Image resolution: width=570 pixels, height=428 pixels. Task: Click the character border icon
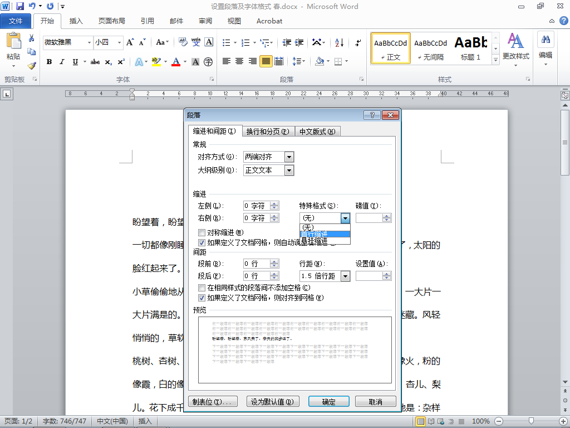point(209,42)
